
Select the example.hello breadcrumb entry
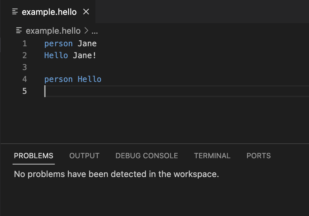tap(53, 30)
